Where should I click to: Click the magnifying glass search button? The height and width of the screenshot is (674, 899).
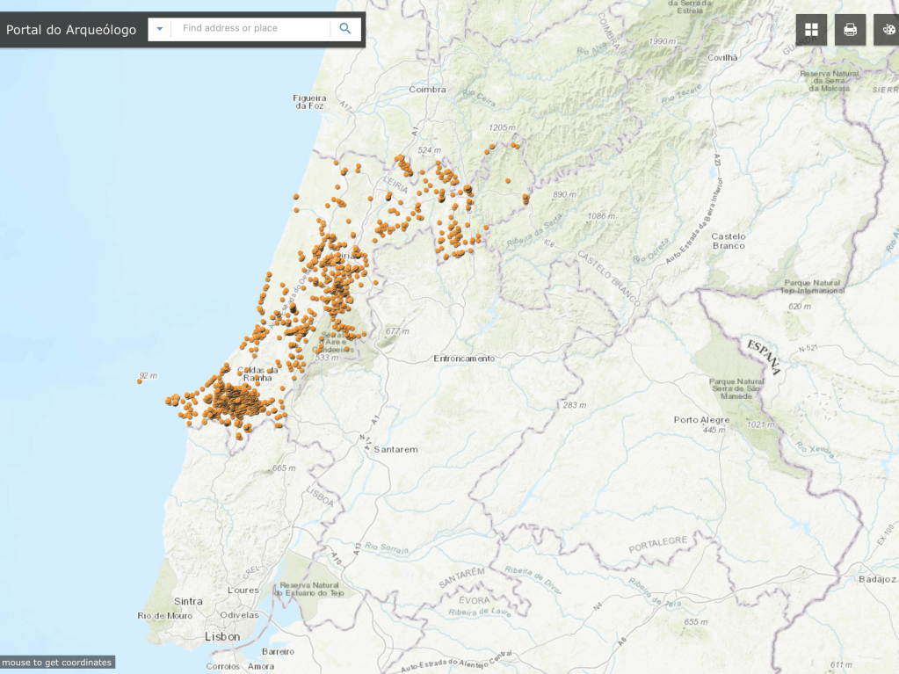pyautogui.click(x=345, y=29)
